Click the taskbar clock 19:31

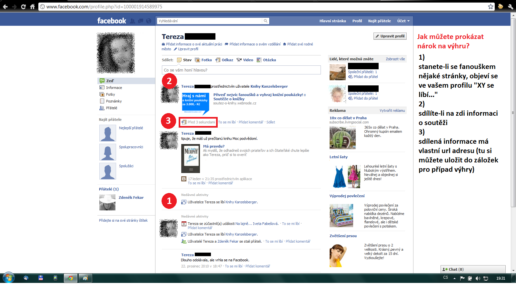click(501, 278)
